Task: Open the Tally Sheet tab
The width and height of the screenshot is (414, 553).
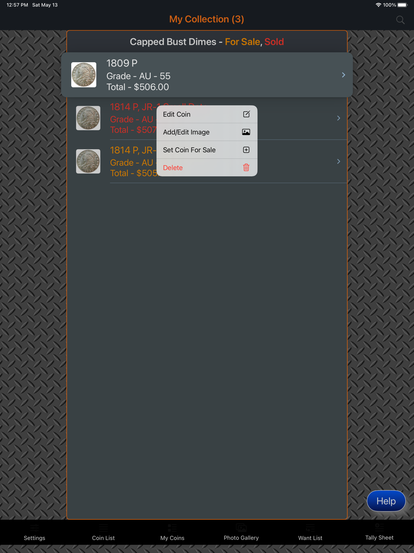Action: pos(379,532)
